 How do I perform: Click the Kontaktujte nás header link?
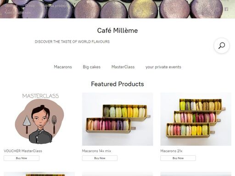pyautogui.click(x=17, y=12)
